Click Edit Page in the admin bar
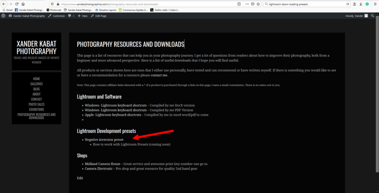The height and width of the screenshot is (193, 379). (98, 16)
